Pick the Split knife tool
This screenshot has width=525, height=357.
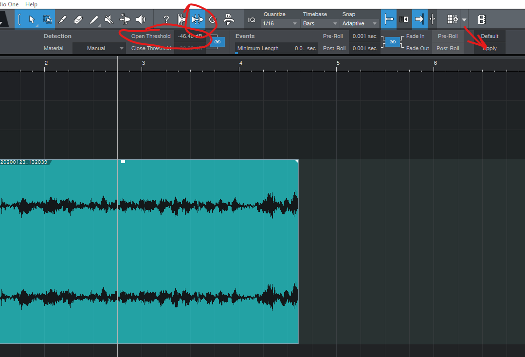tap(63, 19)
